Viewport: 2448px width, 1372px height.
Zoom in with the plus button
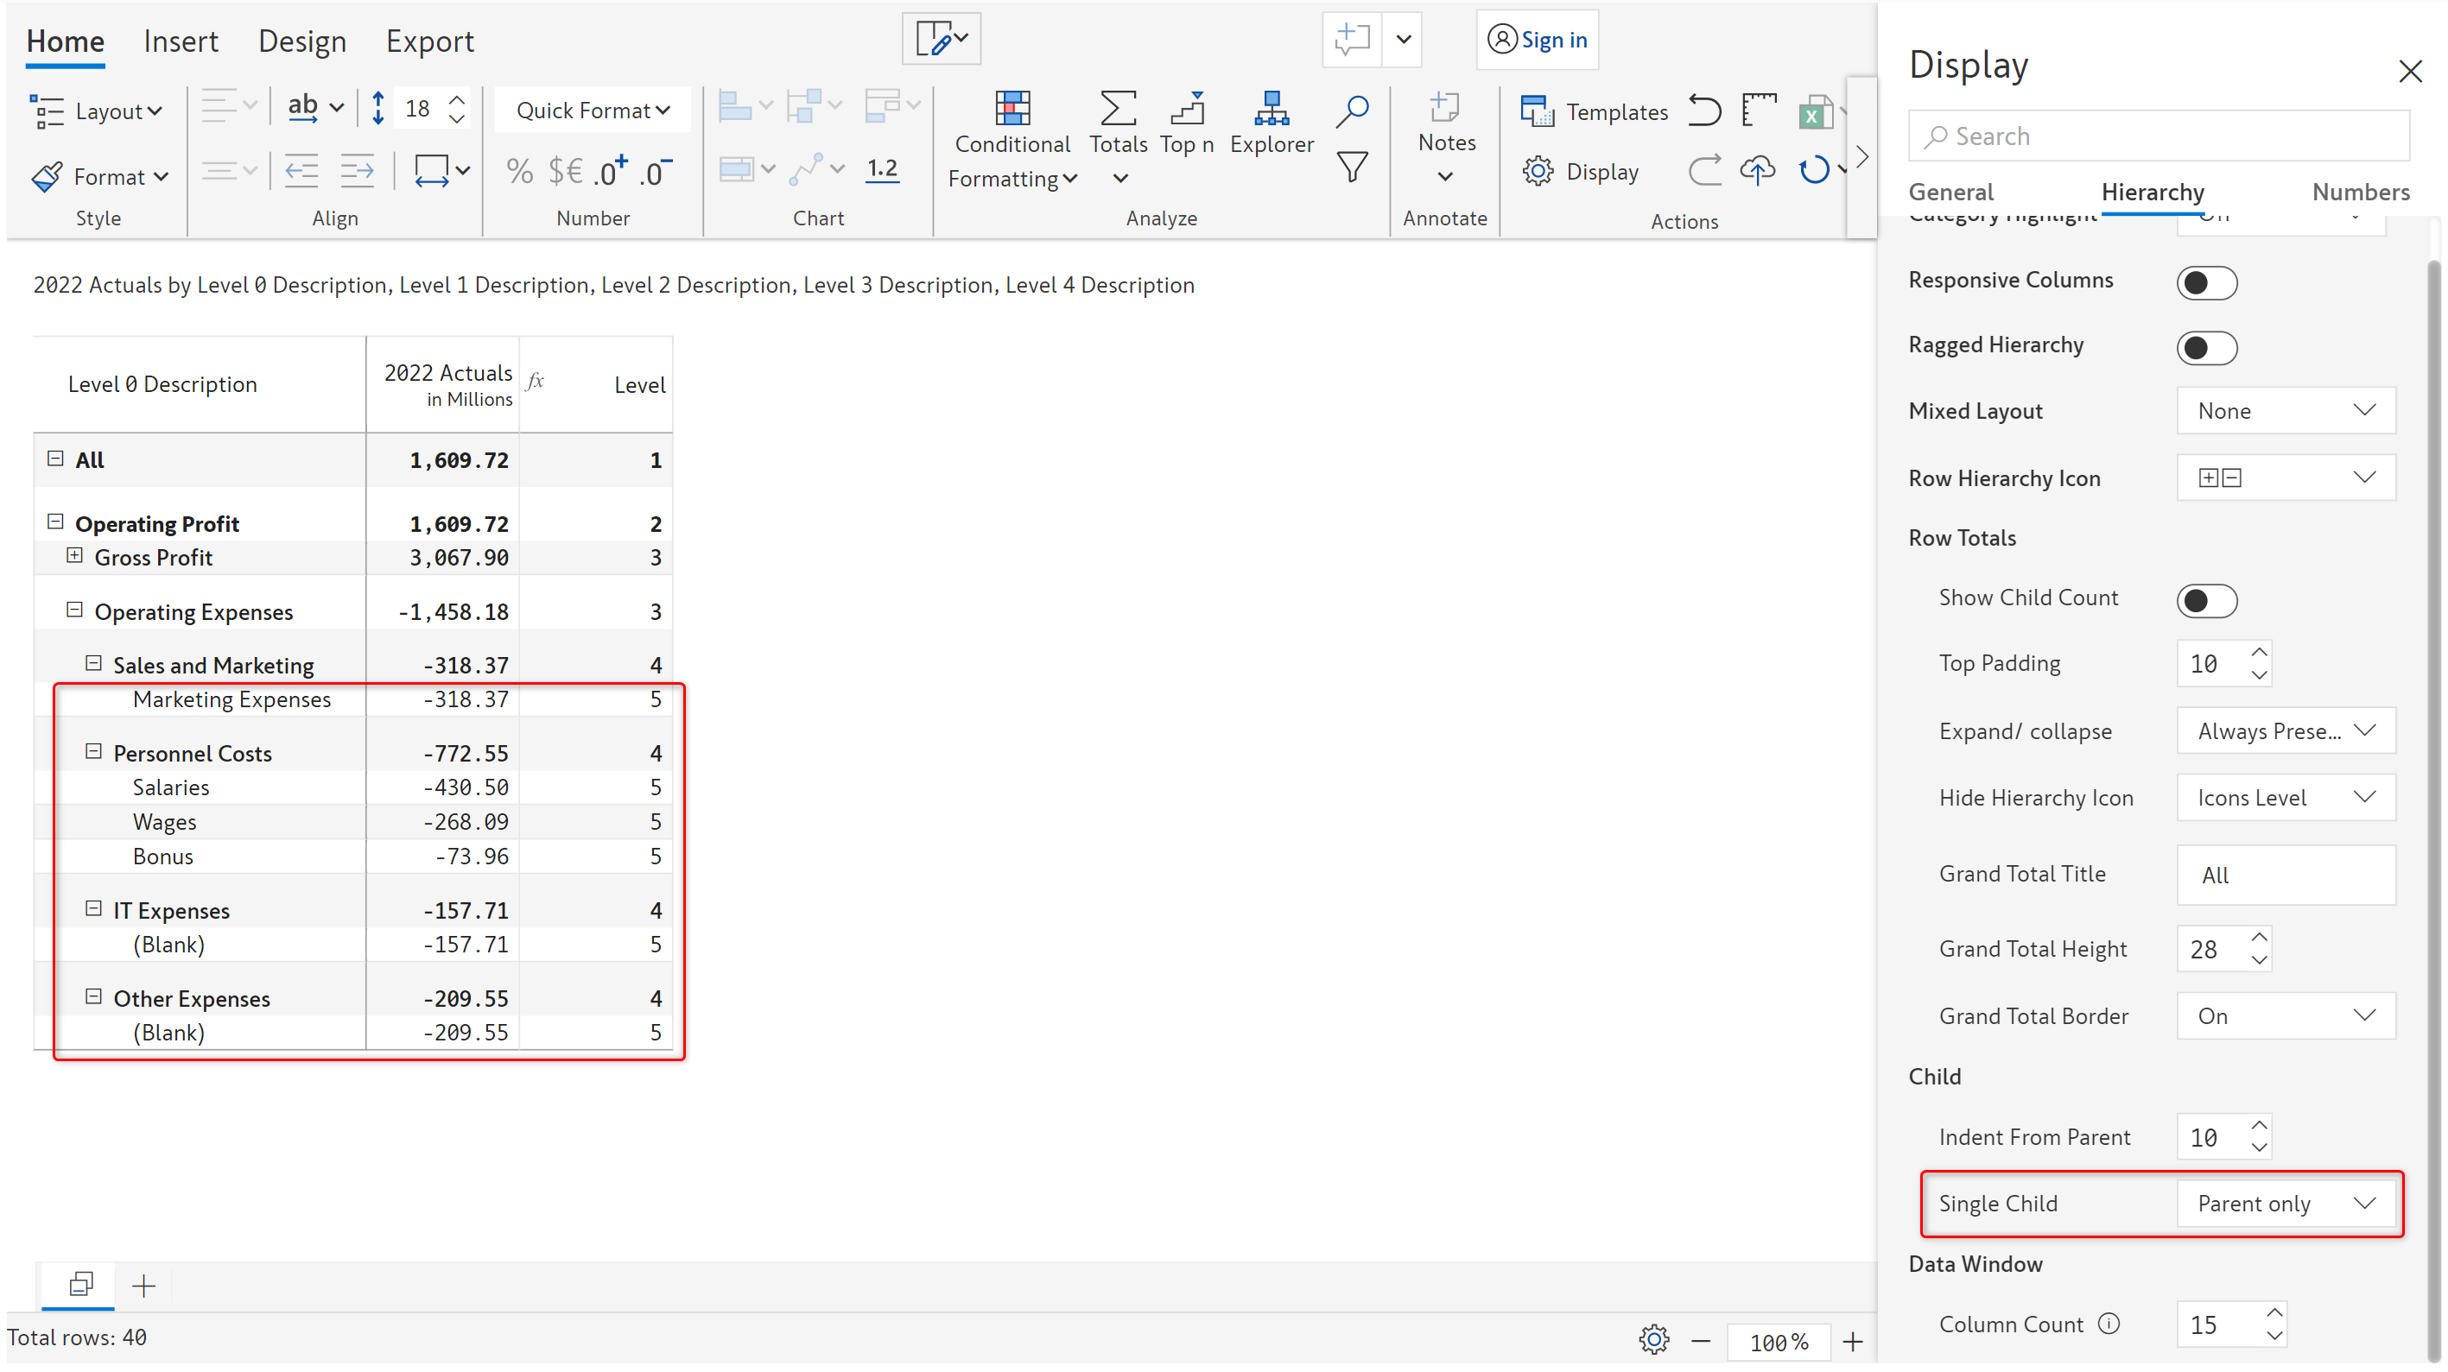[1852, 1341]
